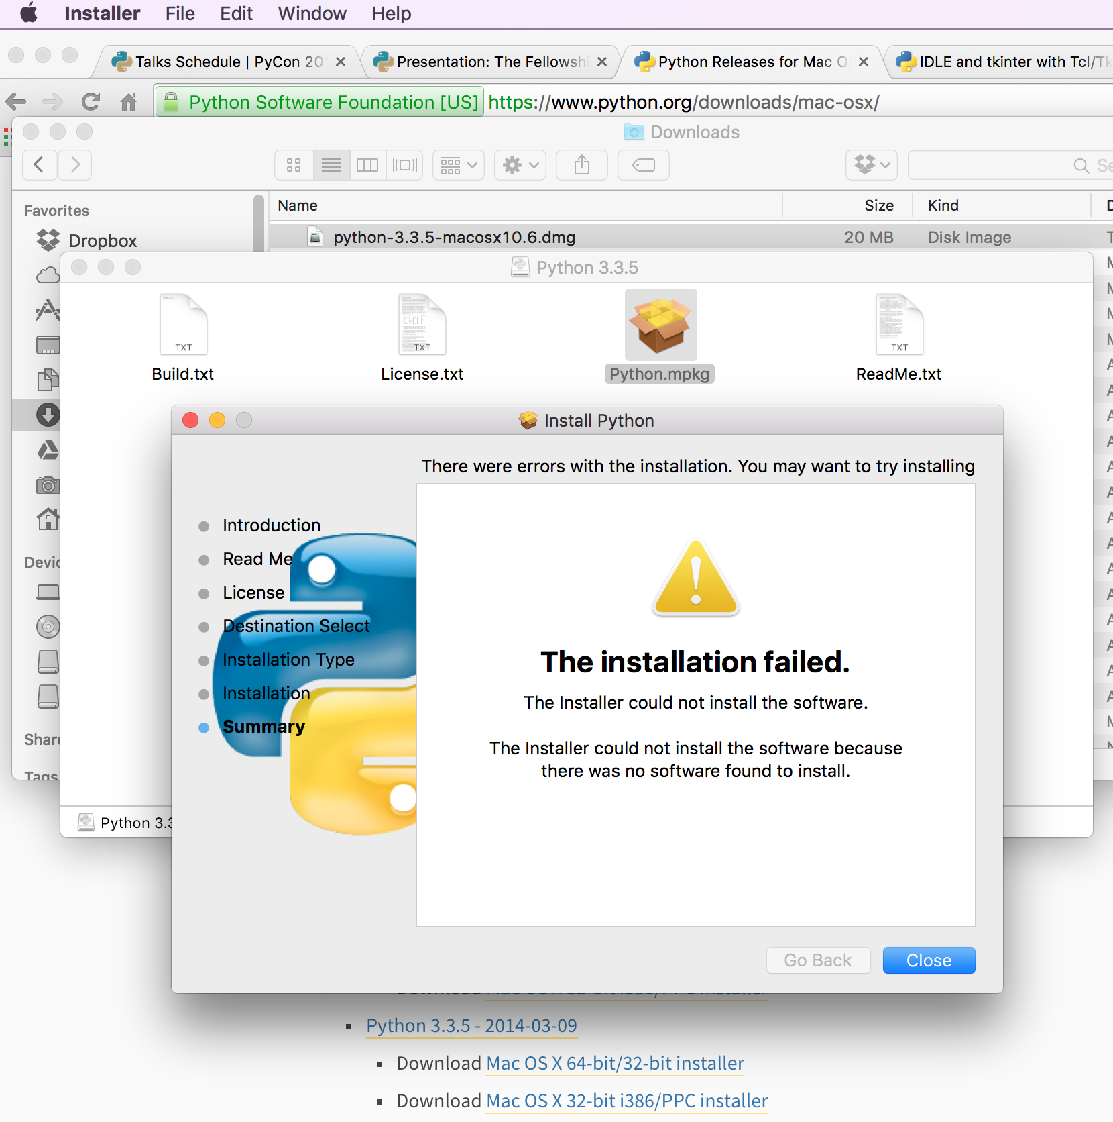Open Python 3.3.5 - 2014-03-09 release link
This screenshot has width=1113, height=1122.
pyautogui.click(x=471, y=1025)
